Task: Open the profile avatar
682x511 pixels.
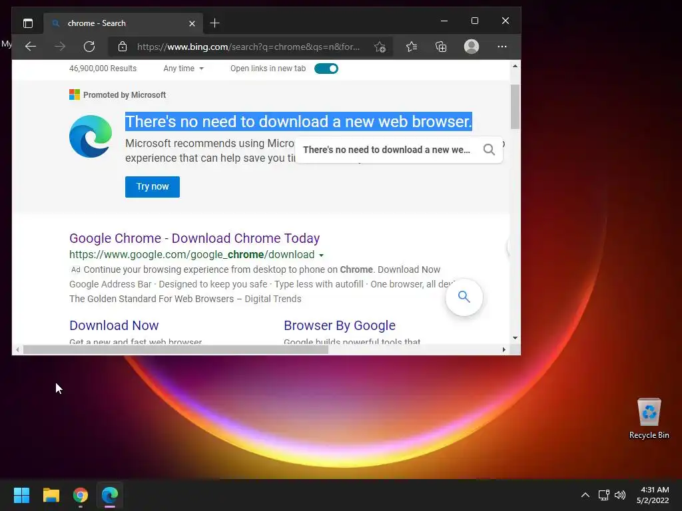Action: point(472,47)
